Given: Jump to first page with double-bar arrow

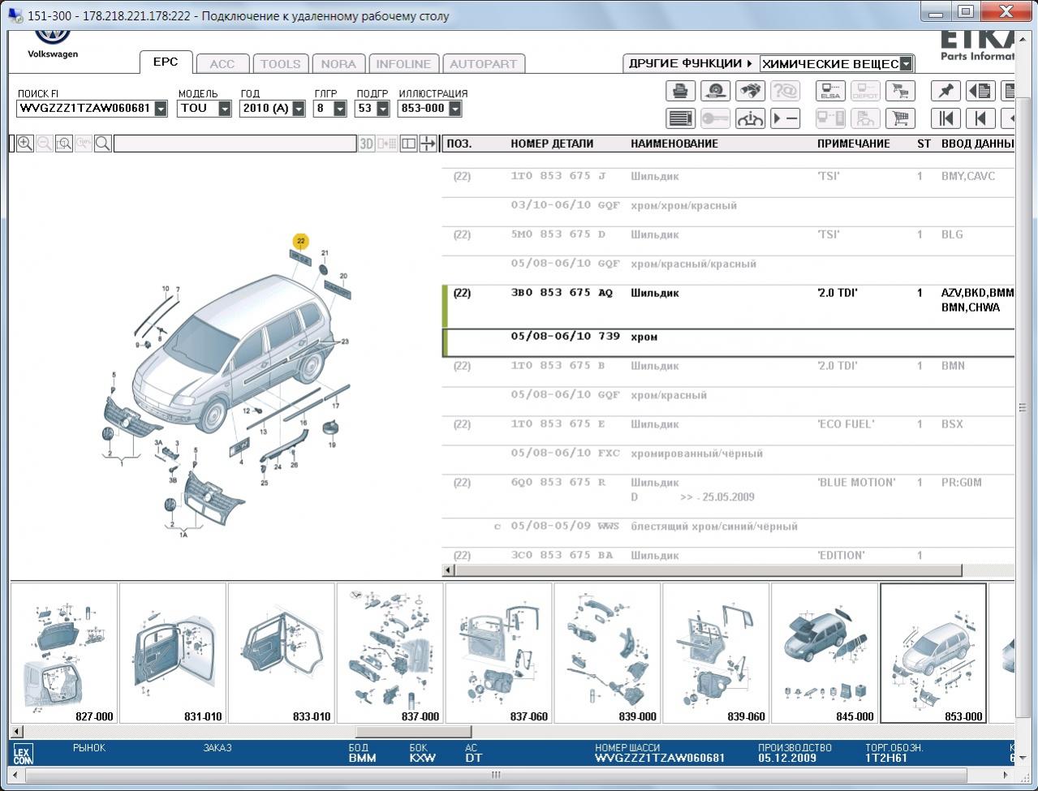Looking at the screenshot, I should tap(945, 118).
